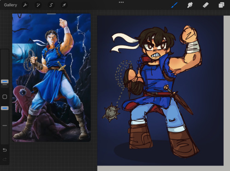Undo the last action

[x=5, y=150]
